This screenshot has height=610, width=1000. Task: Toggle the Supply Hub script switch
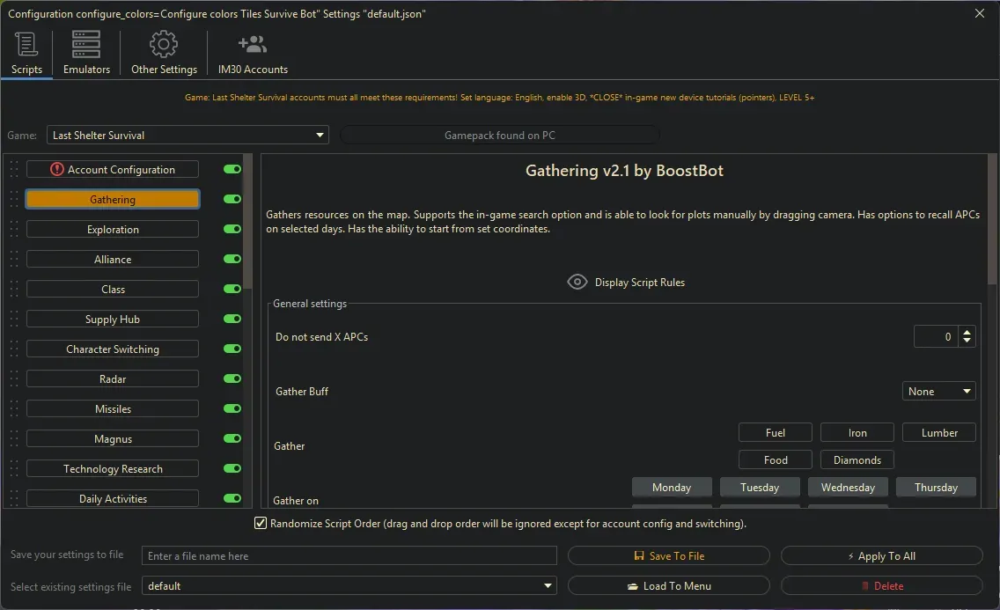point(232,319)
